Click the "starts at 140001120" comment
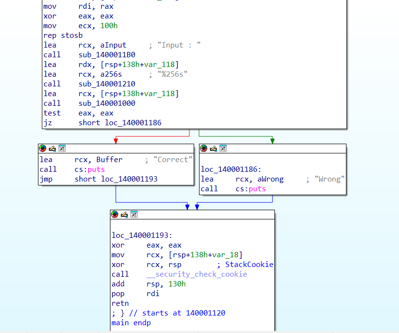 [x=184, y=313]
